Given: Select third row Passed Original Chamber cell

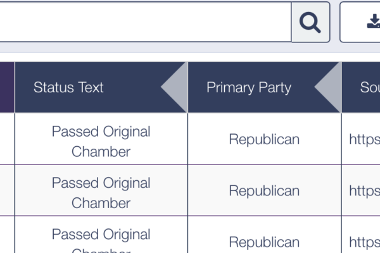Looking at the screenshot, I should click(101, 235).
